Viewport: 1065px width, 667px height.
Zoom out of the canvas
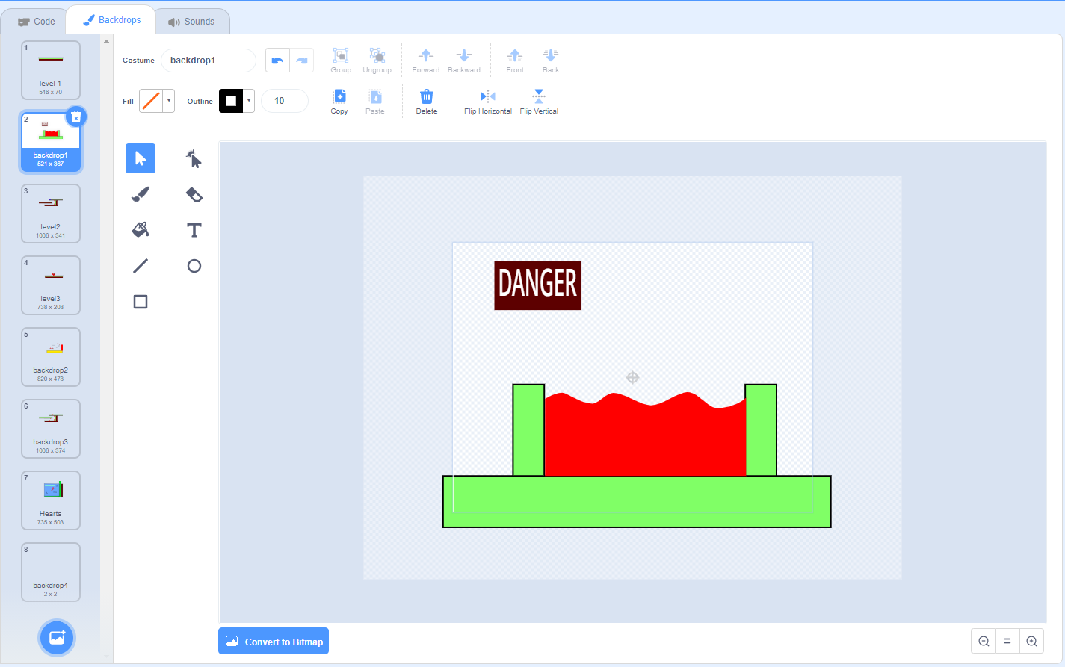point(984,641)
